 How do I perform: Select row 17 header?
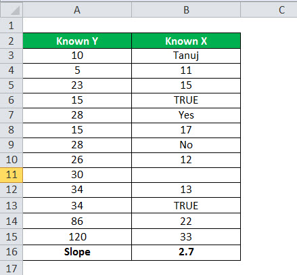12,268
